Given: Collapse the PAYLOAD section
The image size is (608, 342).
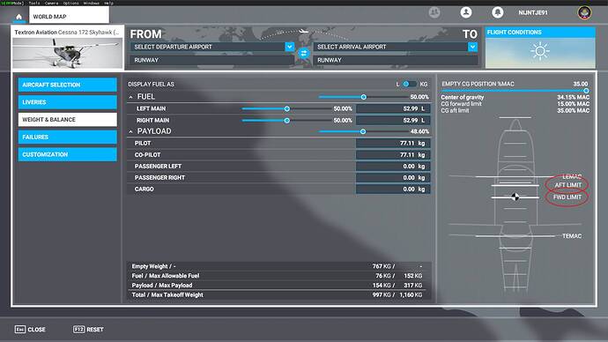Looking at the screenshot, I should pos(130,132).
